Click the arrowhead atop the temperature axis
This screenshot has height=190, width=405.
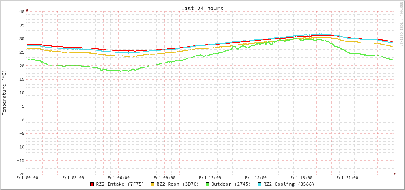coord(27,9)
